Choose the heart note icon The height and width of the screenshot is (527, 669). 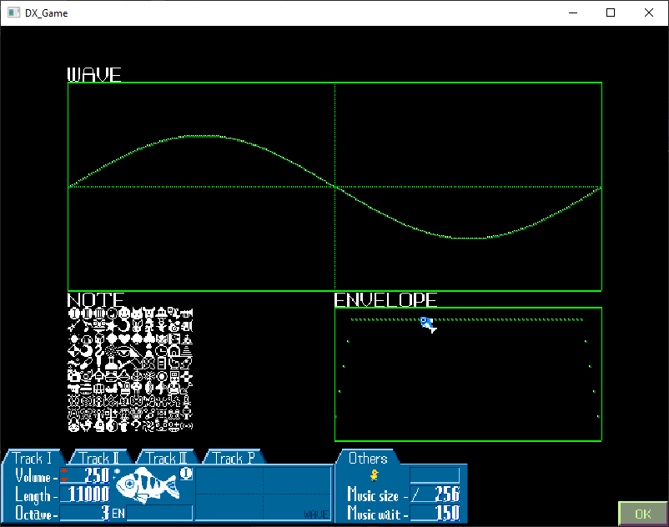coord(123,338)
